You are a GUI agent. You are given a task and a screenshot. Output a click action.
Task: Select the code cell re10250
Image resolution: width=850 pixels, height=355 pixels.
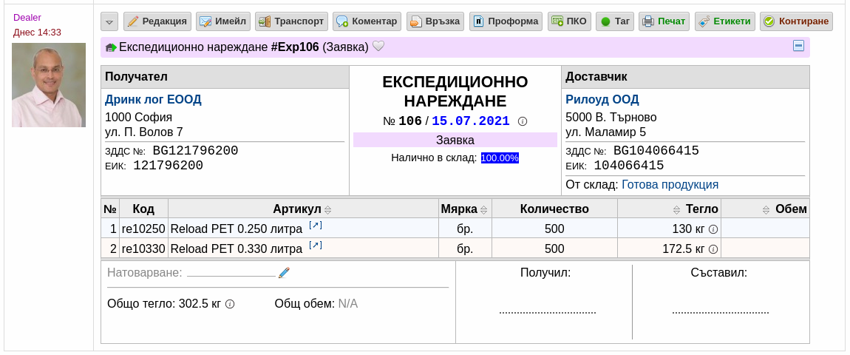click(143, 229)
